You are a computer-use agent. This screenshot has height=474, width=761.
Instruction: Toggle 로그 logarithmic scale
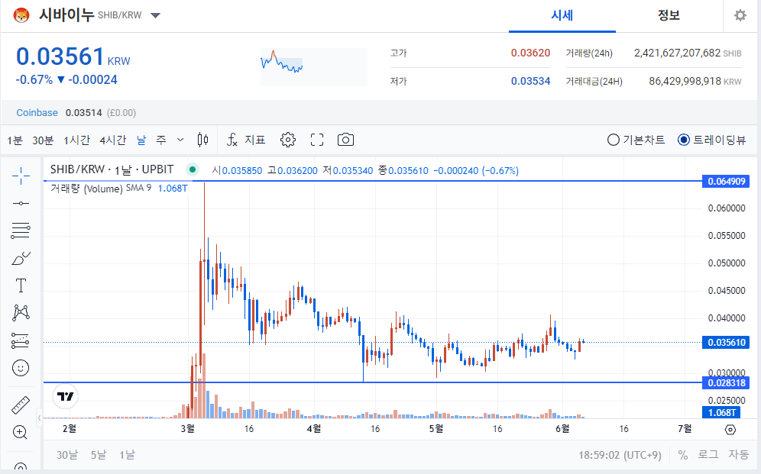708,455
